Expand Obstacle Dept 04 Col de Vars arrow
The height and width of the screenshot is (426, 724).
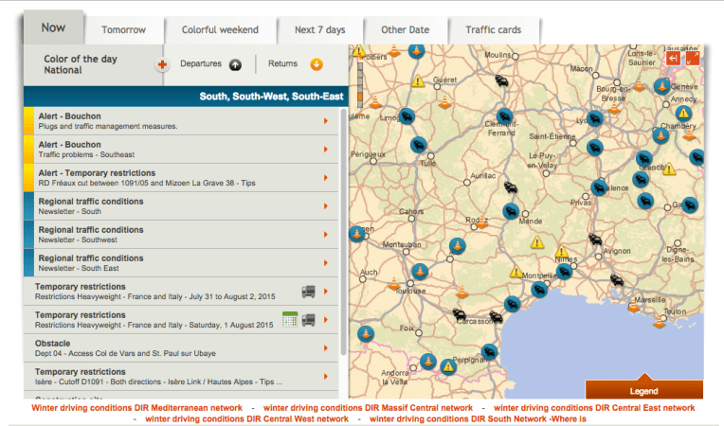326,348
